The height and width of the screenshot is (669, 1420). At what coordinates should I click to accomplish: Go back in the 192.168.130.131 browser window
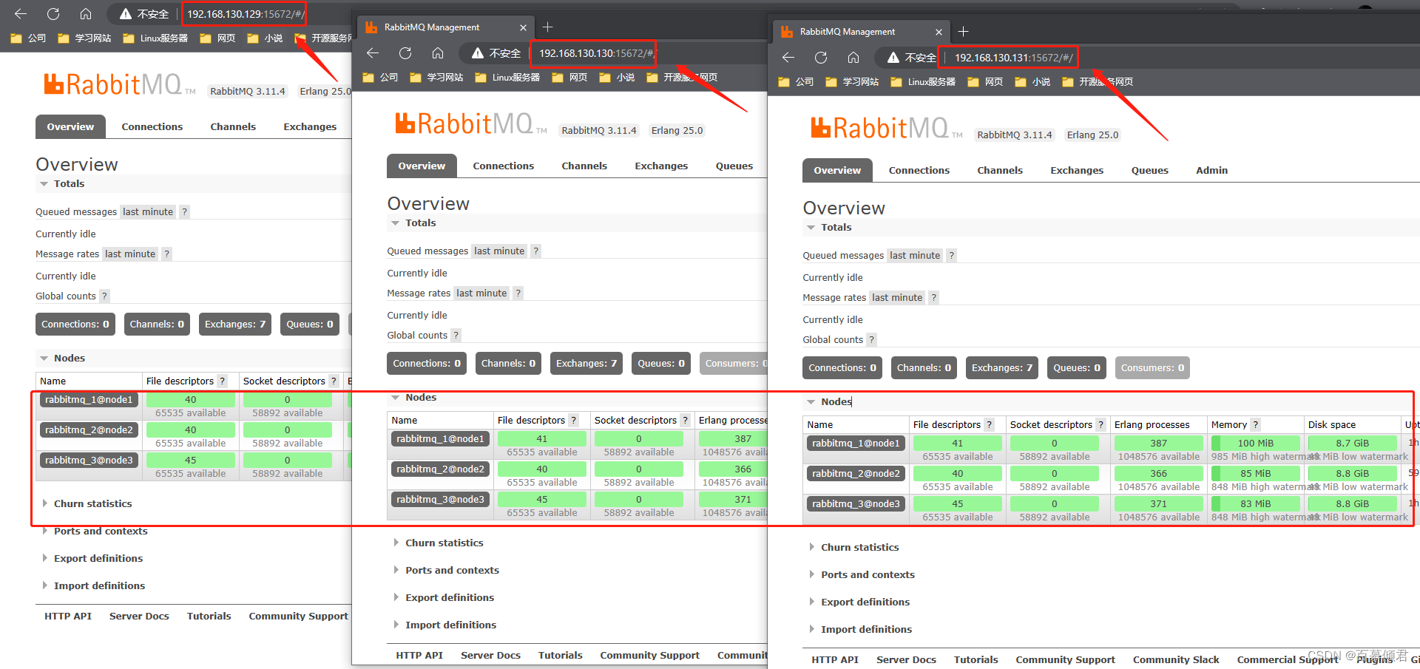788,58
